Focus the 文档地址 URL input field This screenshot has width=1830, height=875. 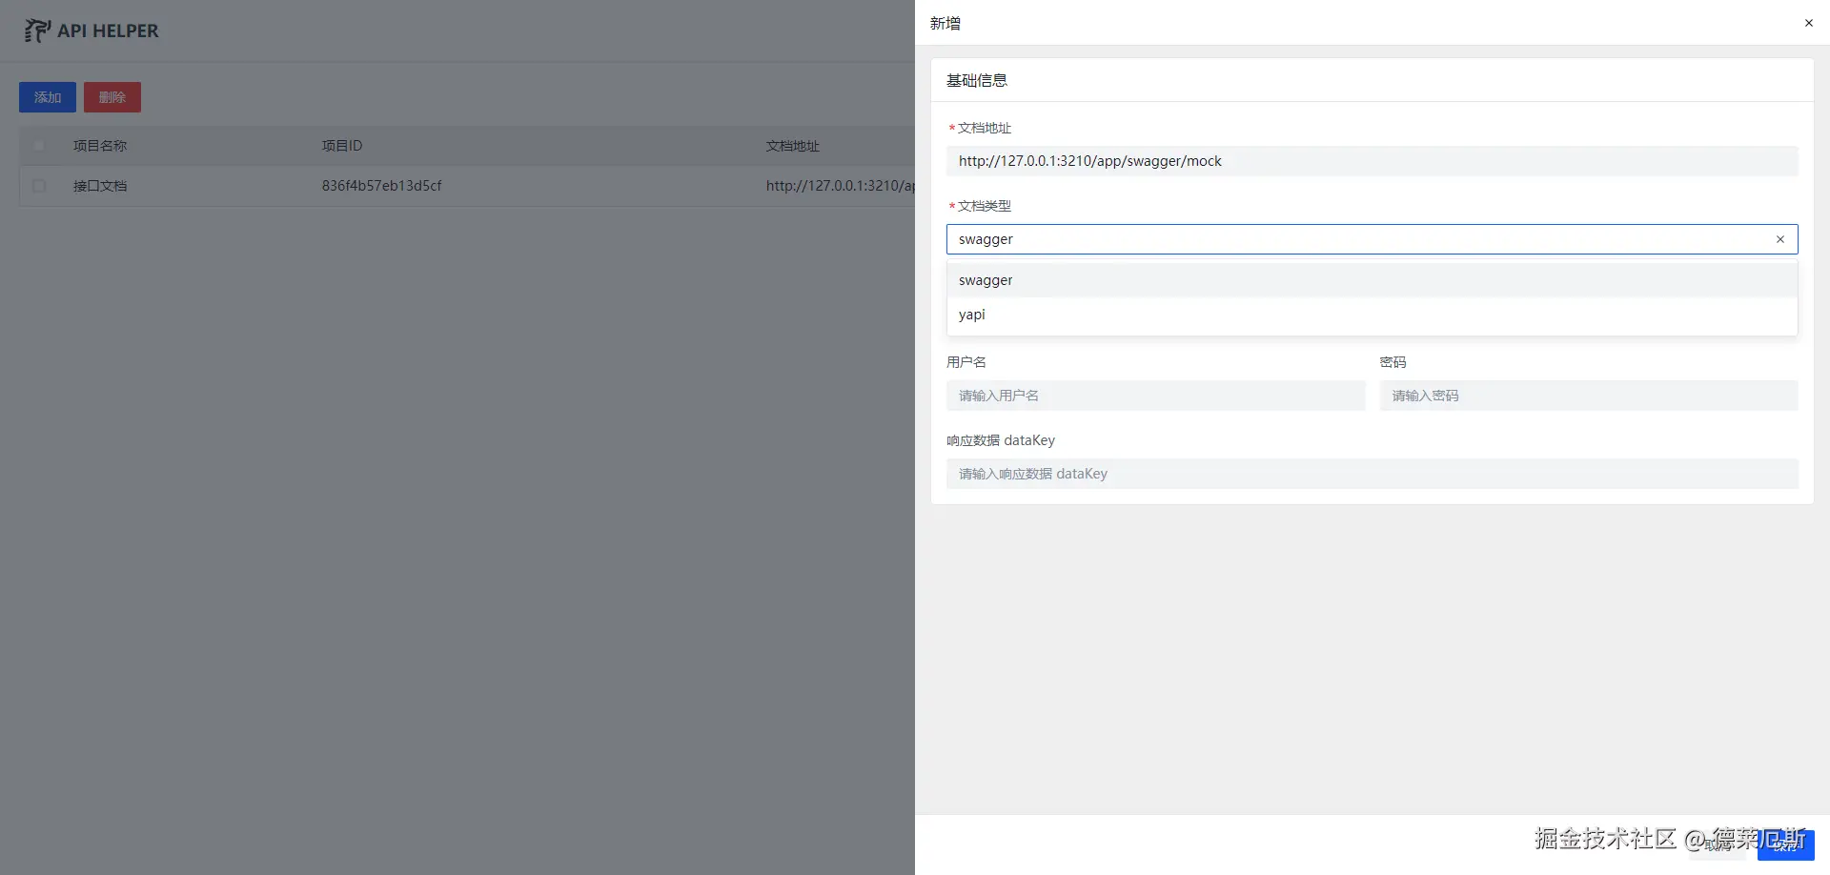(x=1371, y=161)
